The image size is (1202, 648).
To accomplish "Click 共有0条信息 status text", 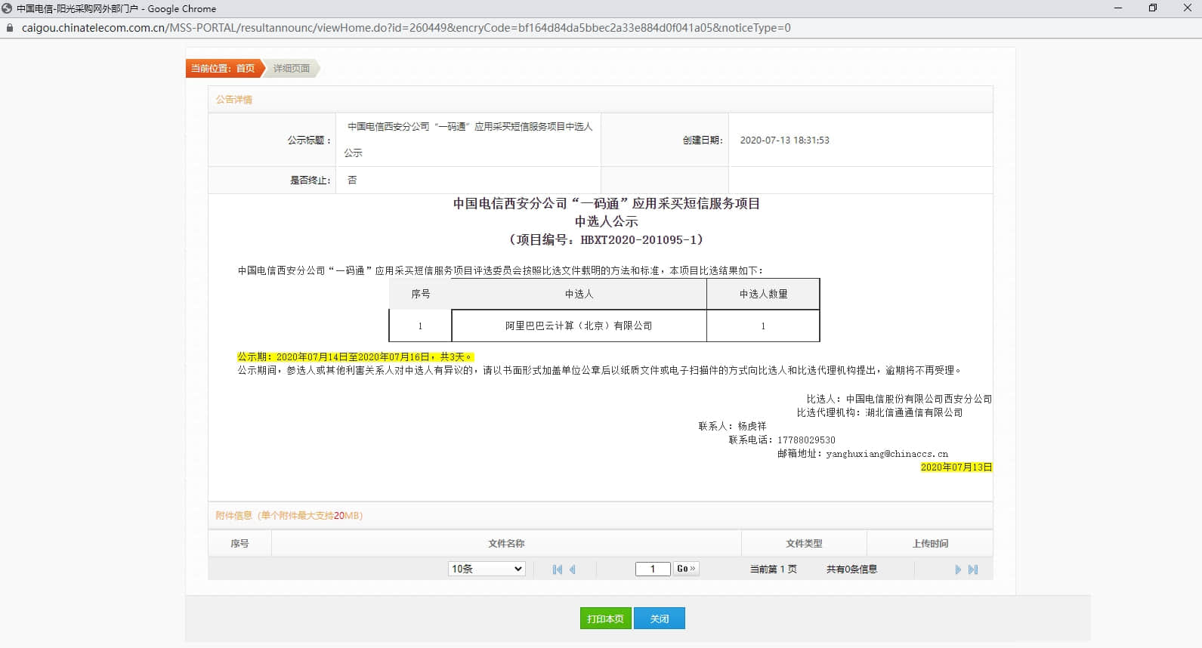I will (x=851, y=569).
